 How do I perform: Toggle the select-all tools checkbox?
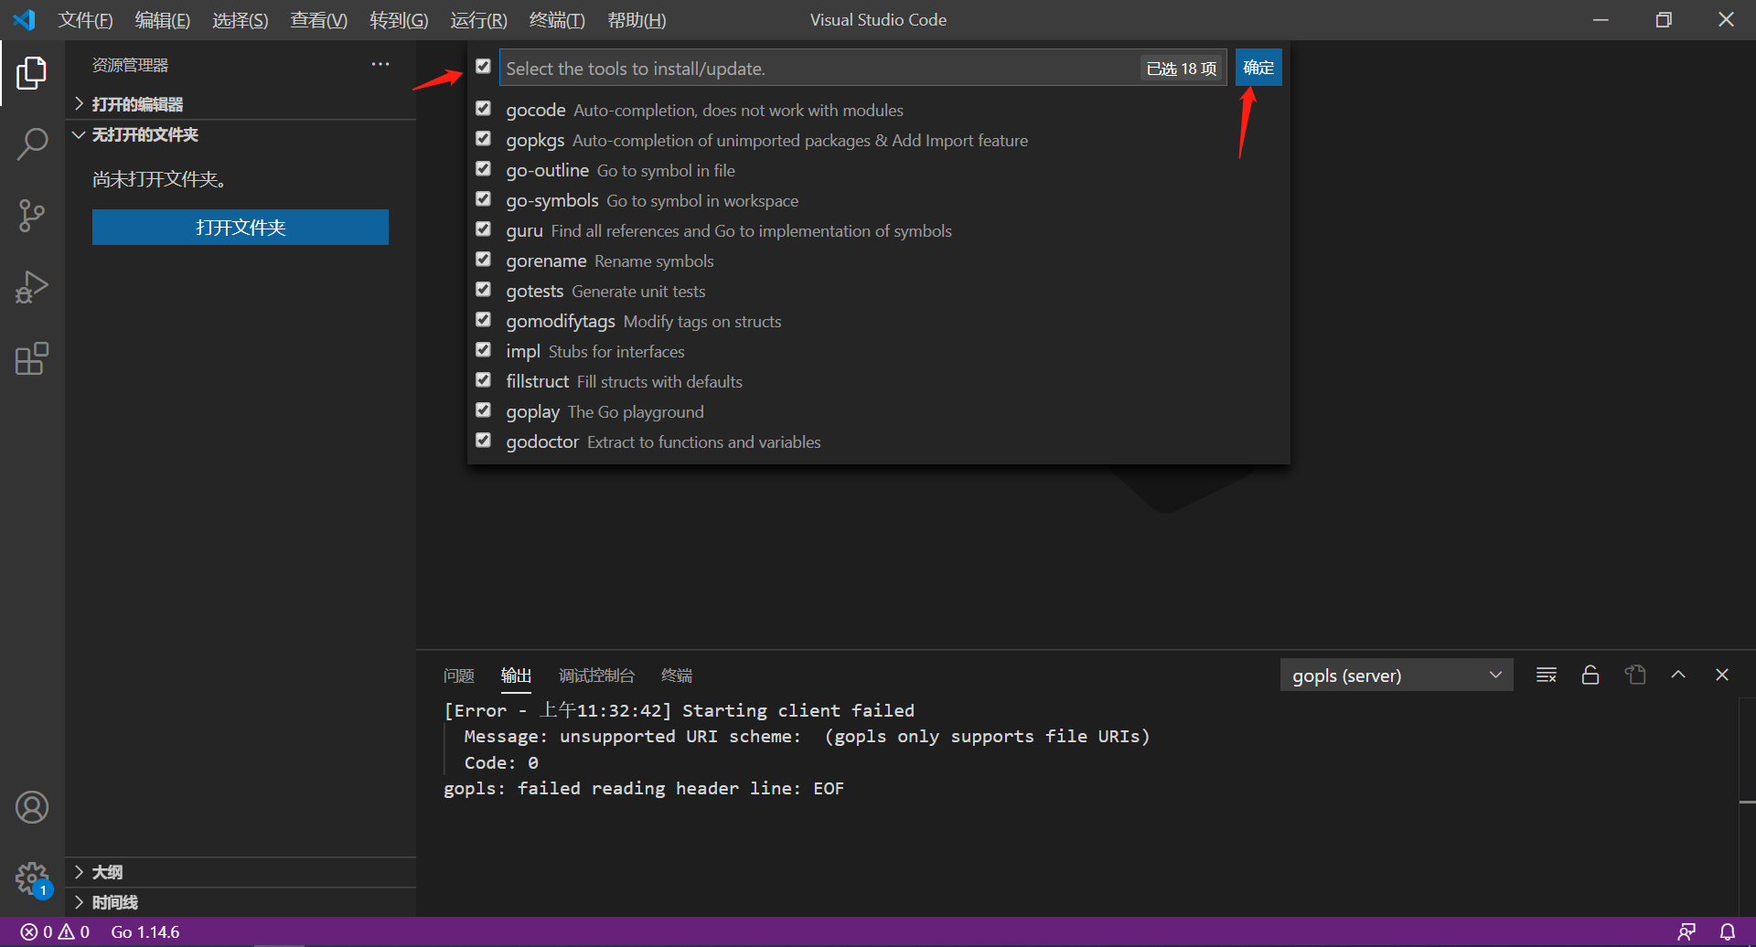coord(483,66)
